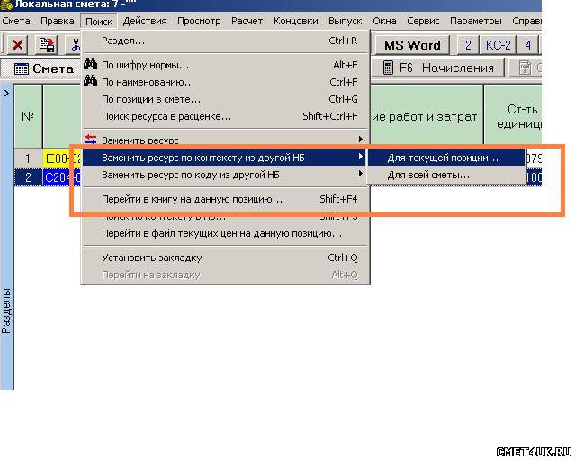Expand Заменить ресурс по контексту submenu arrow
Viewport: 576px width, 461px height.
360,157
